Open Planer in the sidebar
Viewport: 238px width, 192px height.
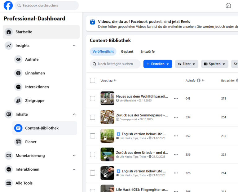point(45,142)
